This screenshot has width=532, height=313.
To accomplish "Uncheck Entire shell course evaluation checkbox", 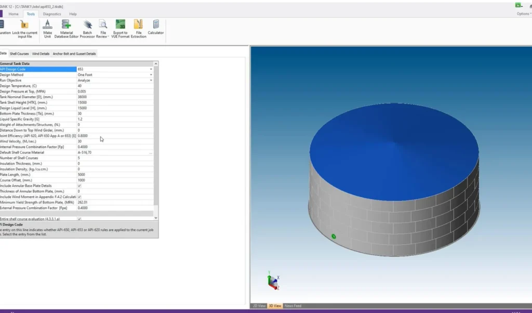I will pyautogui.click(x=79, y=219).
